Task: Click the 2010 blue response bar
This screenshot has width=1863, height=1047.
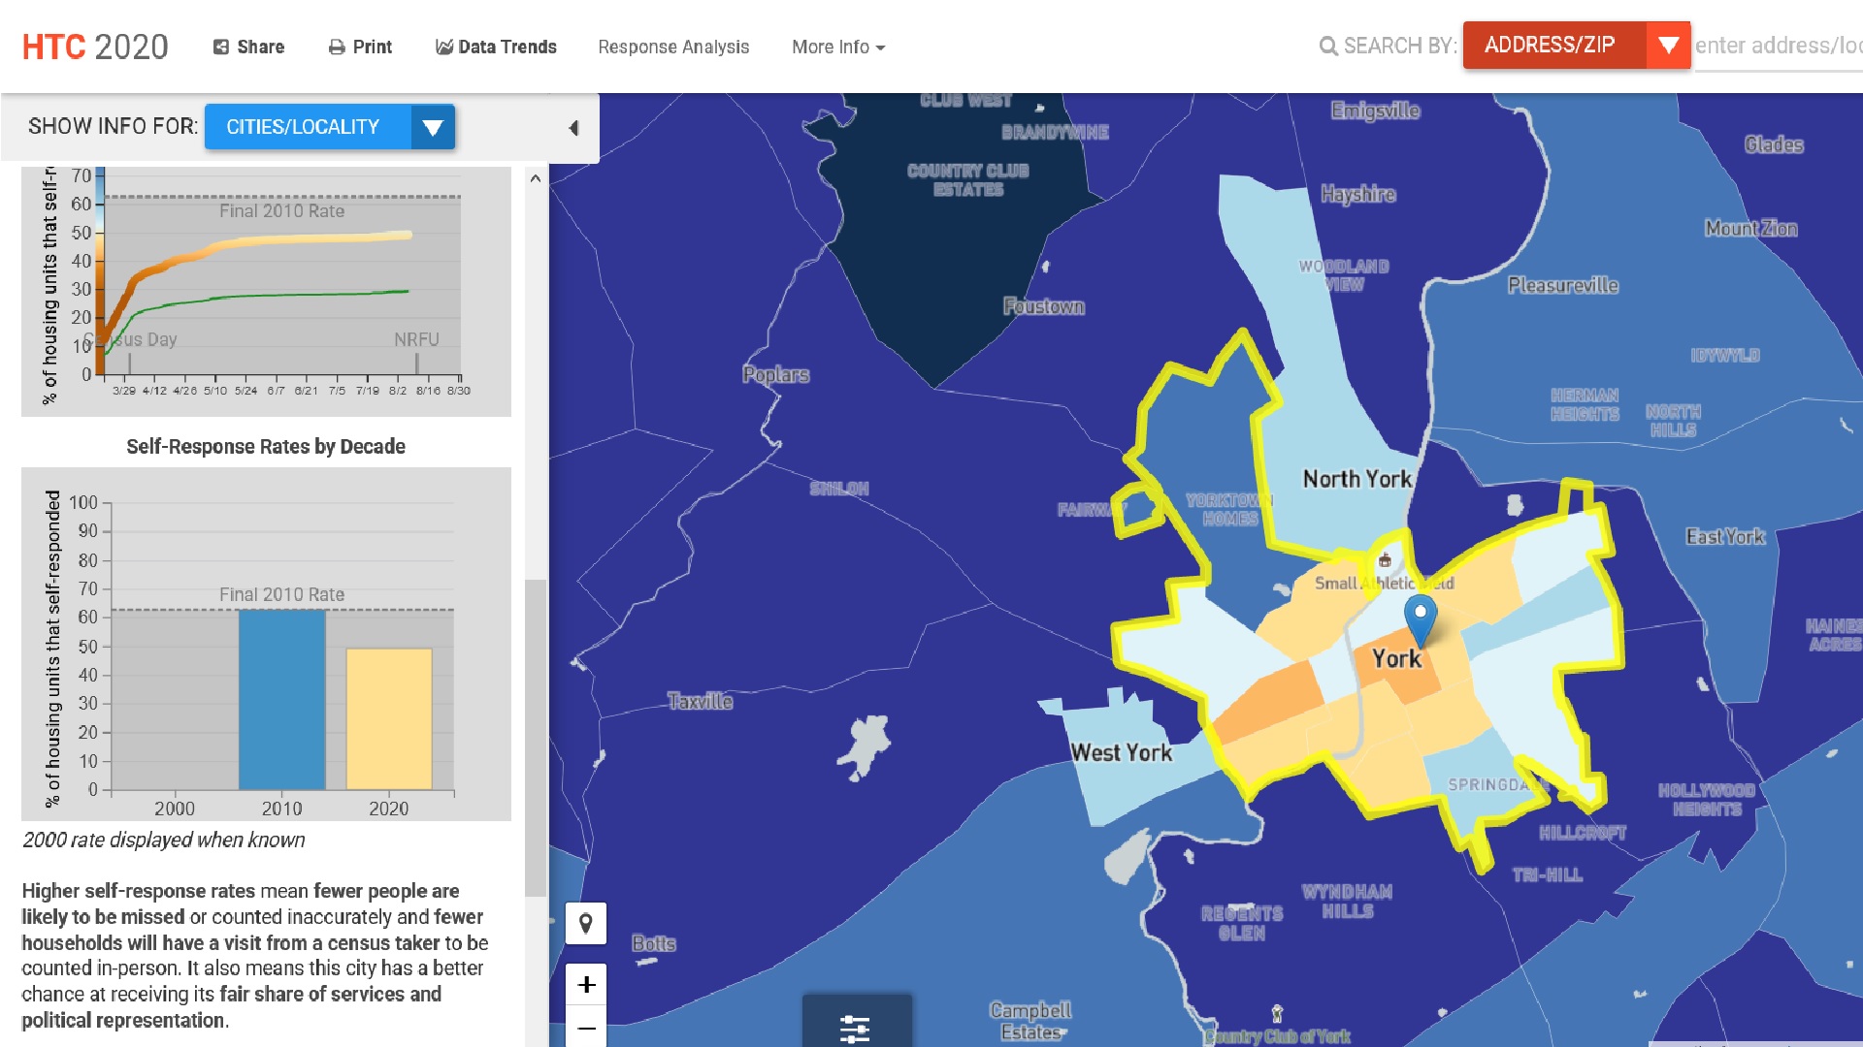Action: click(x=281, y=699)
